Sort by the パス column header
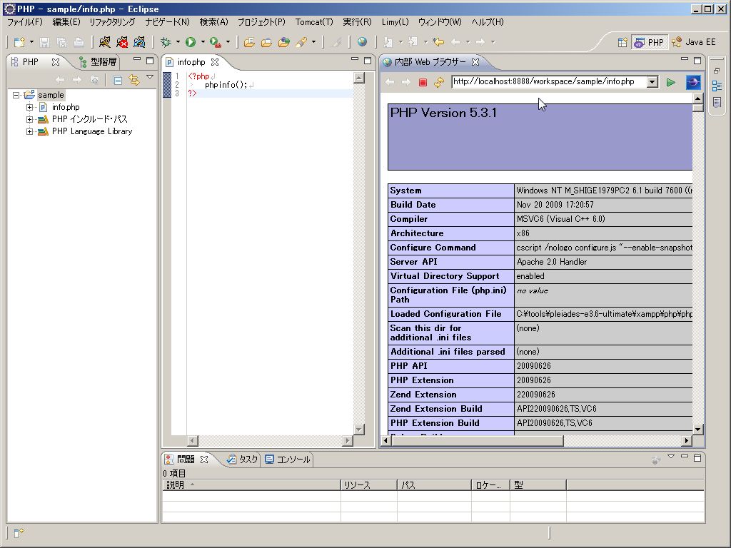This screenshot has height=548, width=731. click(x=434, y=485)
